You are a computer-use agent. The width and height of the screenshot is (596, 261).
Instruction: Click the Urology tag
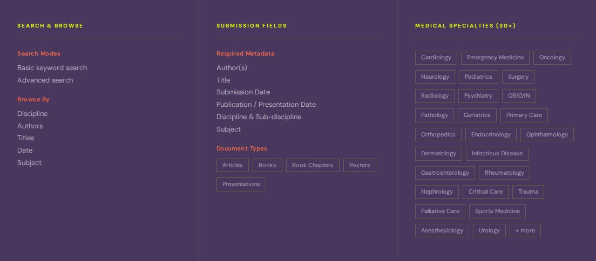(489, 231)
